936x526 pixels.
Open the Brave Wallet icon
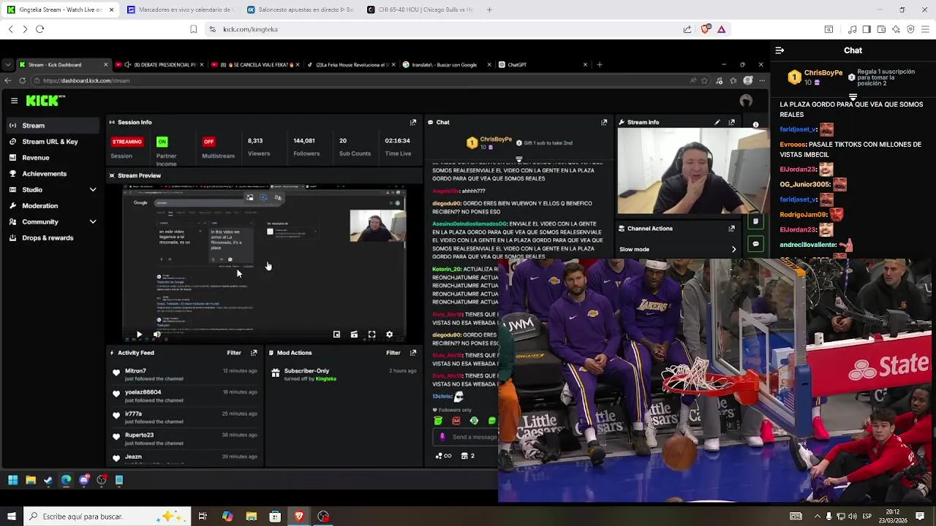881,29
